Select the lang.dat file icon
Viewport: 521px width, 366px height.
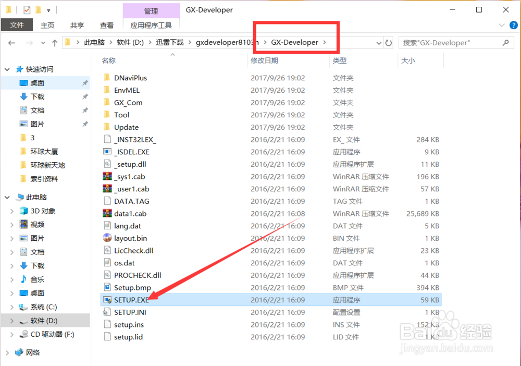107,225
